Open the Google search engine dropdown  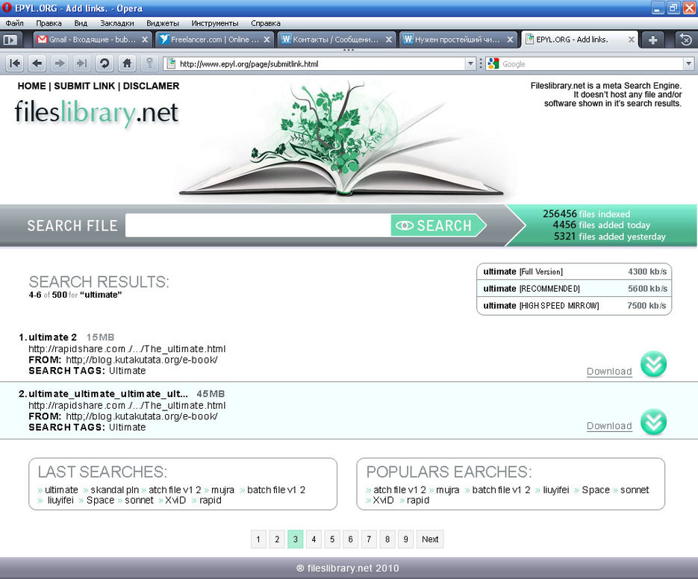688,64
